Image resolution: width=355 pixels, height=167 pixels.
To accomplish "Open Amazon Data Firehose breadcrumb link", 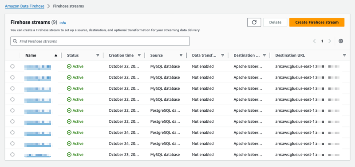I will coord(25,6).
